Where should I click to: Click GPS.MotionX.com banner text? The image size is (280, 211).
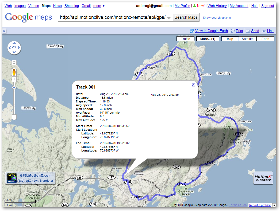point(36,175)
